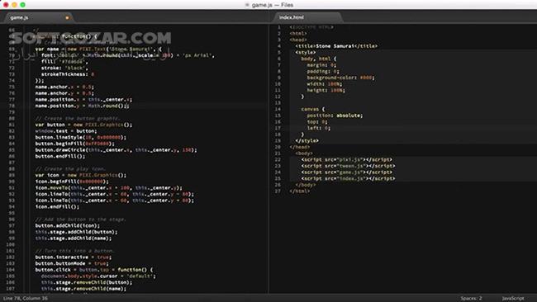The height and width of the screenshot is (302, 537).
Task: Click the 'this.stage.removeChild(button);' line
Action: (87, 282)
